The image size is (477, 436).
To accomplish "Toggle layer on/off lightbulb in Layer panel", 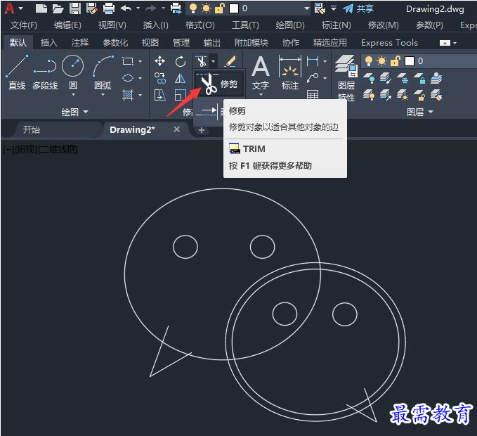I will coord(368,61).
